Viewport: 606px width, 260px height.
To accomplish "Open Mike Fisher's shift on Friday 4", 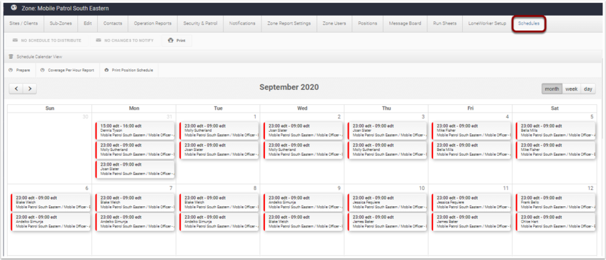I will tap(471, 130).
